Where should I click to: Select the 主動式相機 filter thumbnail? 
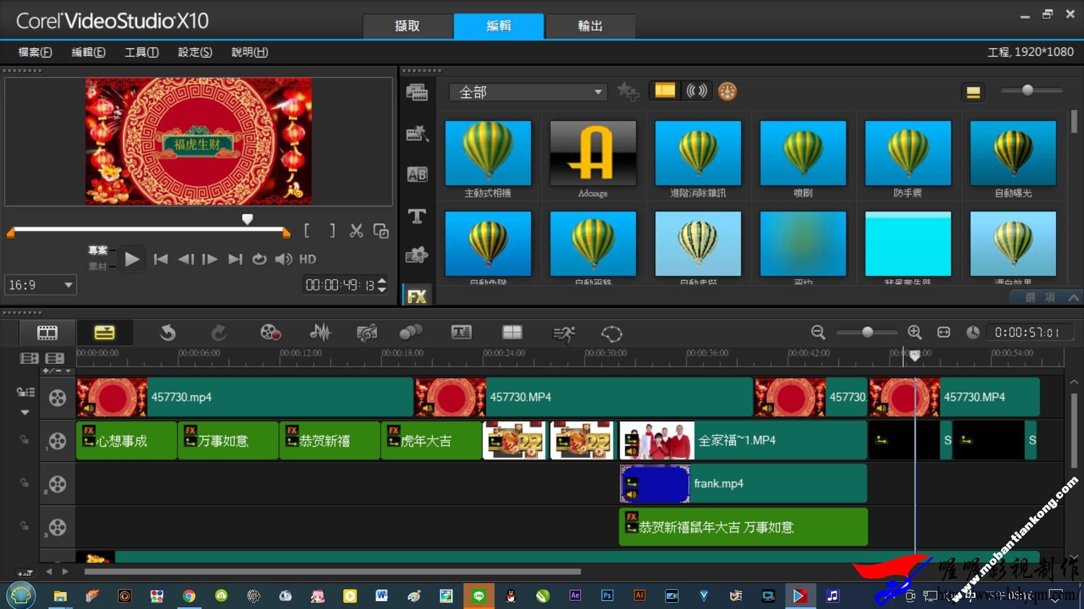(x=488, y=153)
